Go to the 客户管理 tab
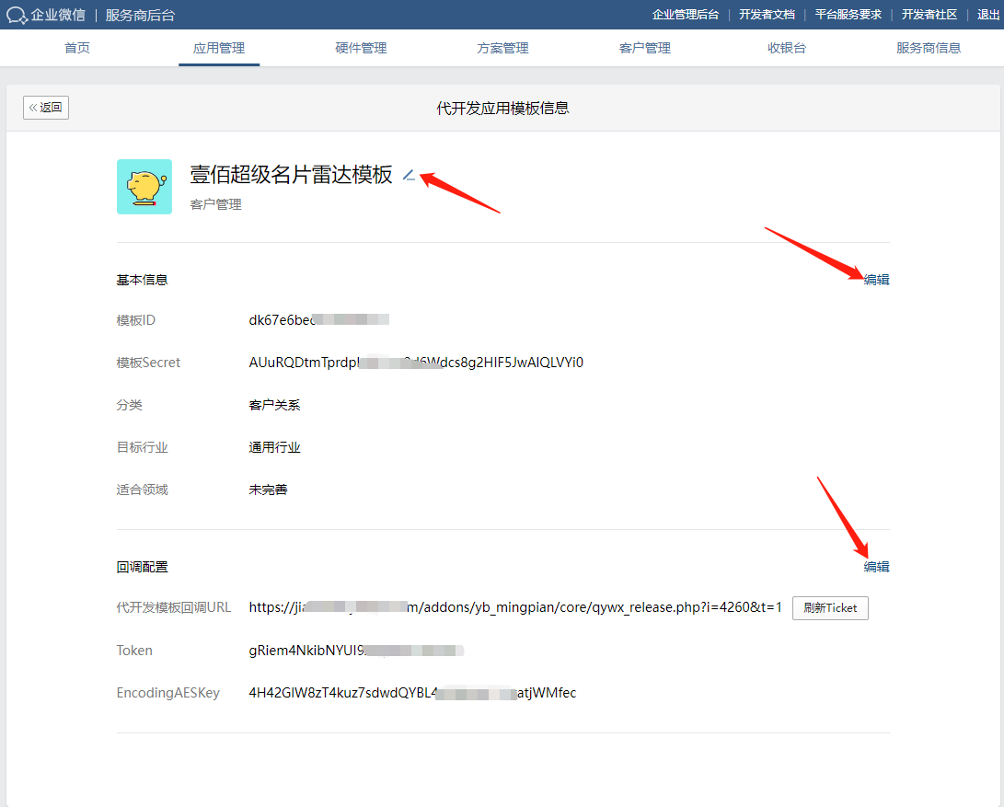This screenshot has height=807, width=1004. [645, 48]
